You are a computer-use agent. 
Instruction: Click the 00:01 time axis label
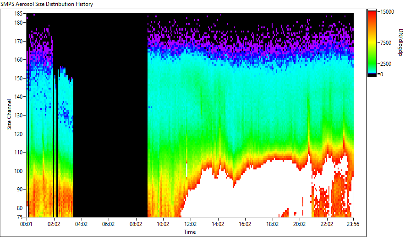tap(27, 224)
